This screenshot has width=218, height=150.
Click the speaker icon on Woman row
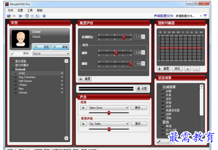pyautogui.click(x=62, y=92)
